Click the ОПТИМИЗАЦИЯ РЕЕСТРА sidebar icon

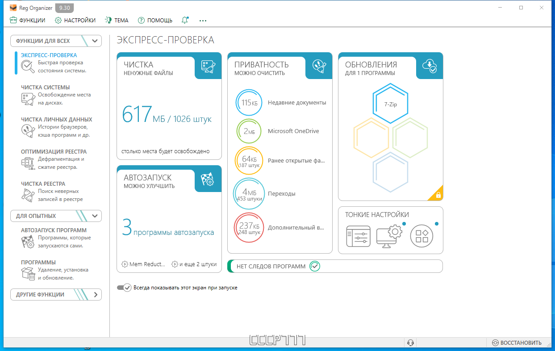click(x=28, y=163)
